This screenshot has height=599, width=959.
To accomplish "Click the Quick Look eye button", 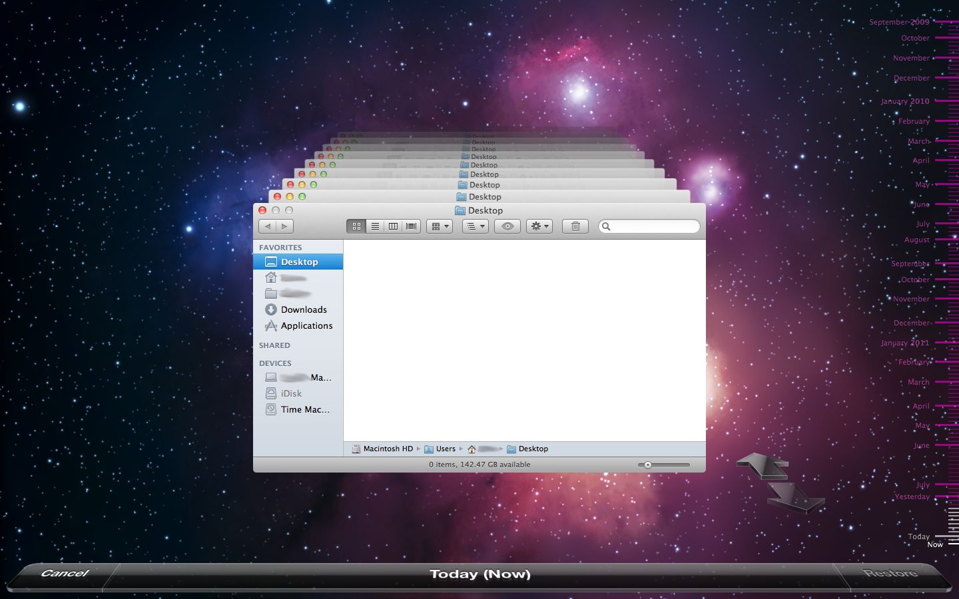I will (507, 226).
